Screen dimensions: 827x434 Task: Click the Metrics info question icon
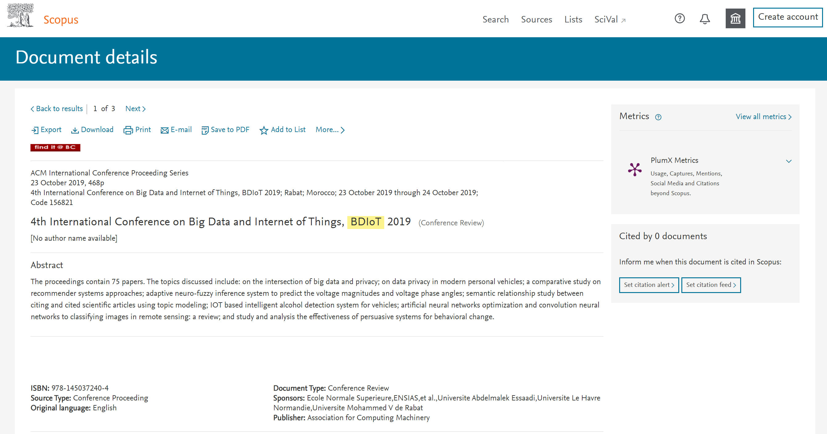pyautogui.click(x=658, y=117)
